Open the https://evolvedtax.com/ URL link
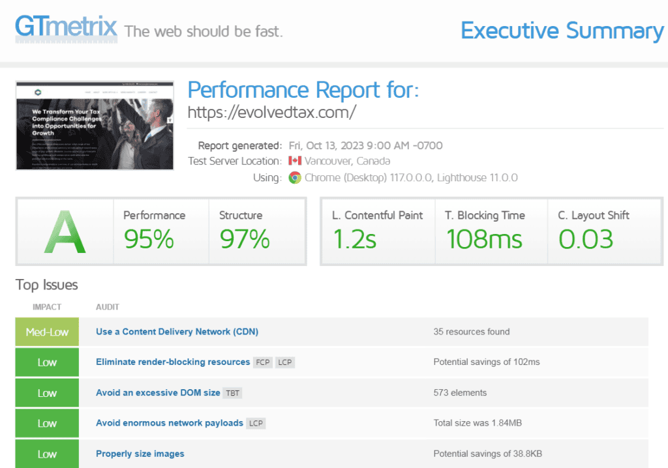The image size is (668, 468). point(271,112)
